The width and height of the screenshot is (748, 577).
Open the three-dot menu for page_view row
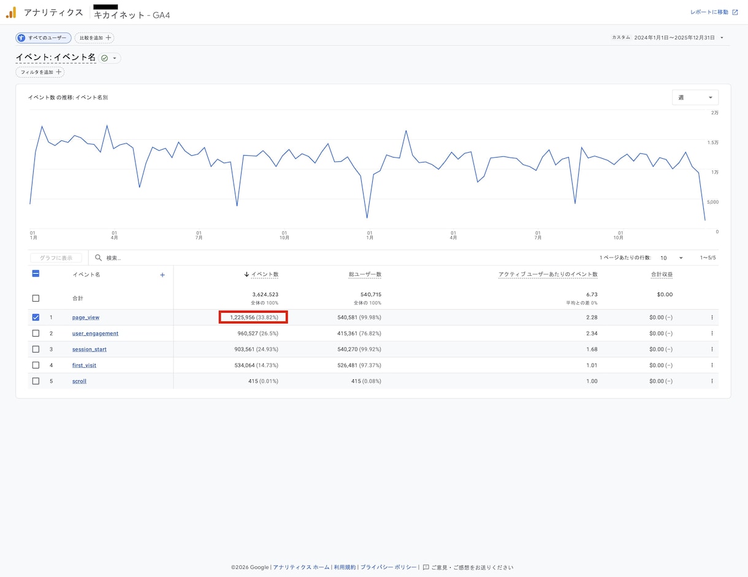pos(712,318)
